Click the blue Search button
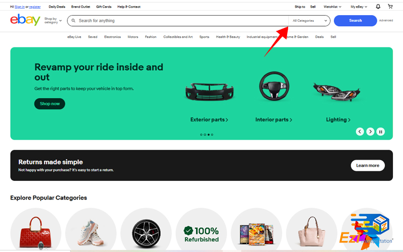 pos(355,21)
